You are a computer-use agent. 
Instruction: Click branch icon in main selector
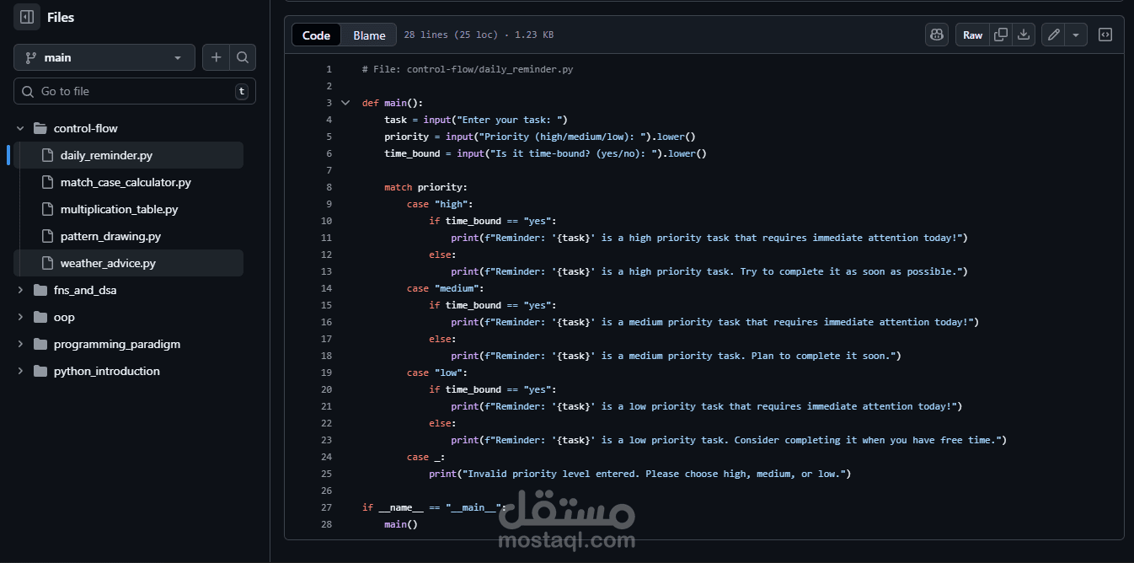click(31, 57)
